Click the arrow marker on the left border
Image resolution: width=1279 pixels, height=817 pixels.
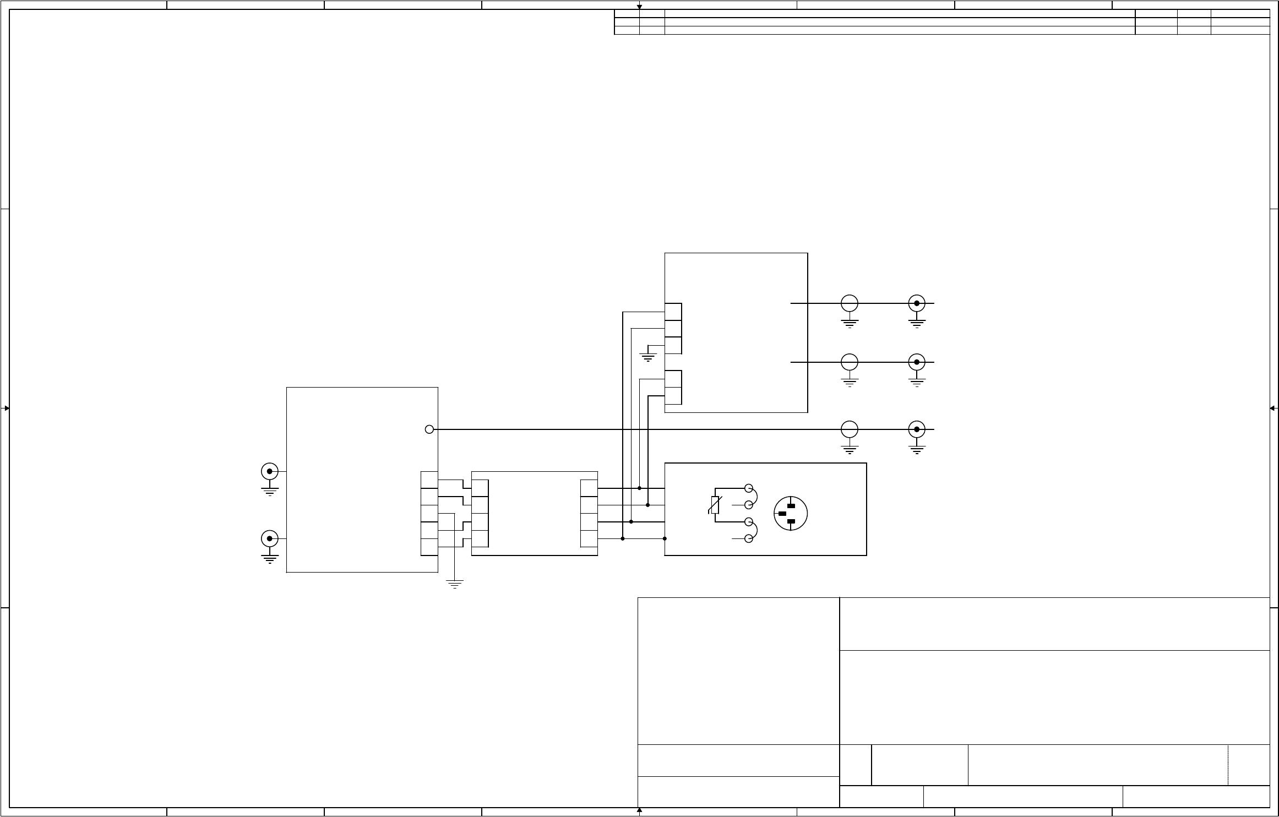click(x=6, y=408)
